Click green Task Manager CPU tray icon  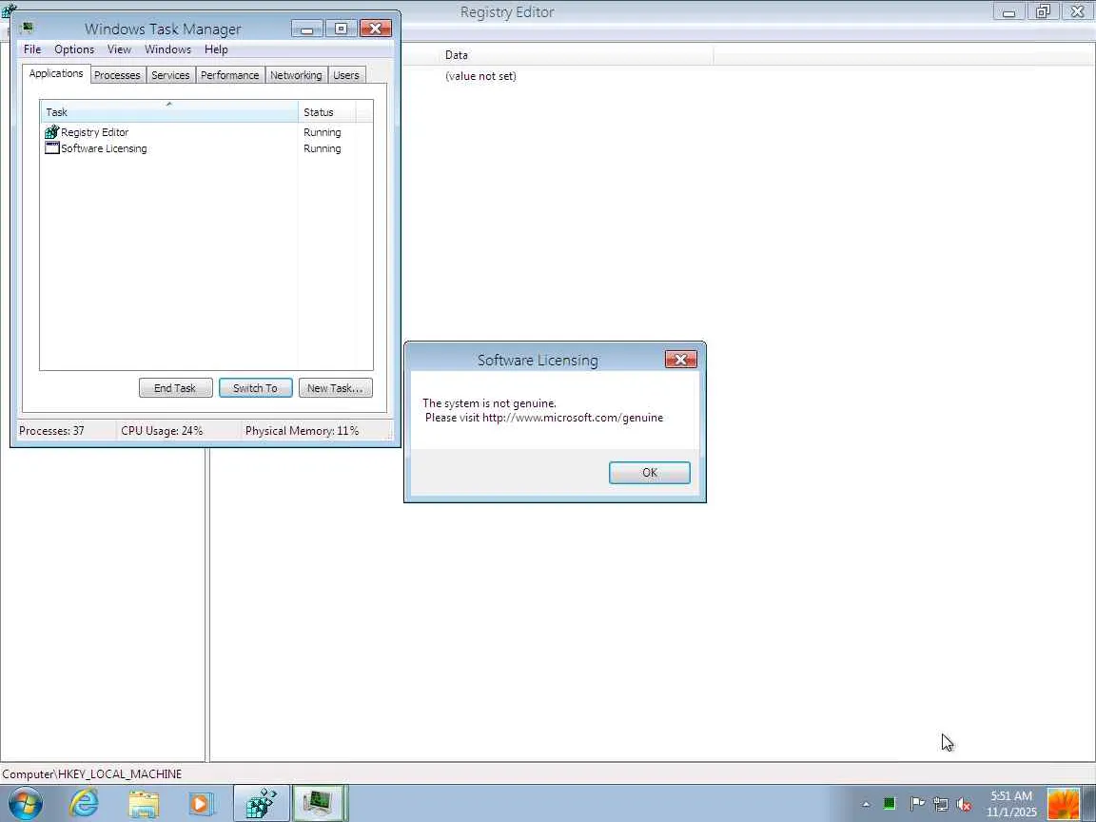pos(890,804)
